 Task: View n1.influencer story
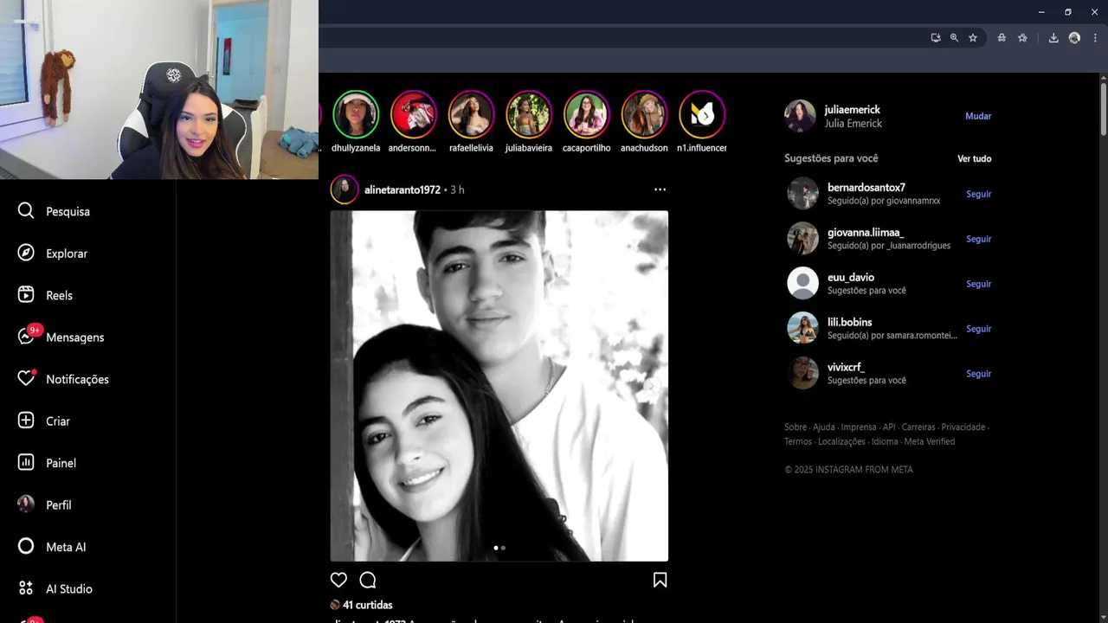pos(702,114)
